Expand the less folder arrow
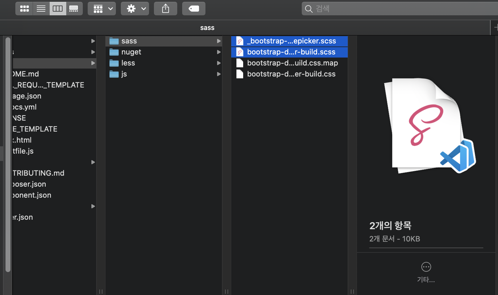498x295 pixels. pos(219,63)
